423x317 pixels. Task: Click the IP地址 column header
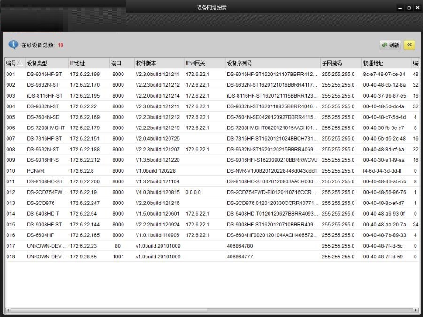(x=77, y=63)
